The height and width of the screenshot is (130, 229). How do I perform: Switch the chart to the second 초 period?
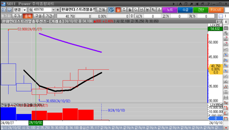point(159,10)
